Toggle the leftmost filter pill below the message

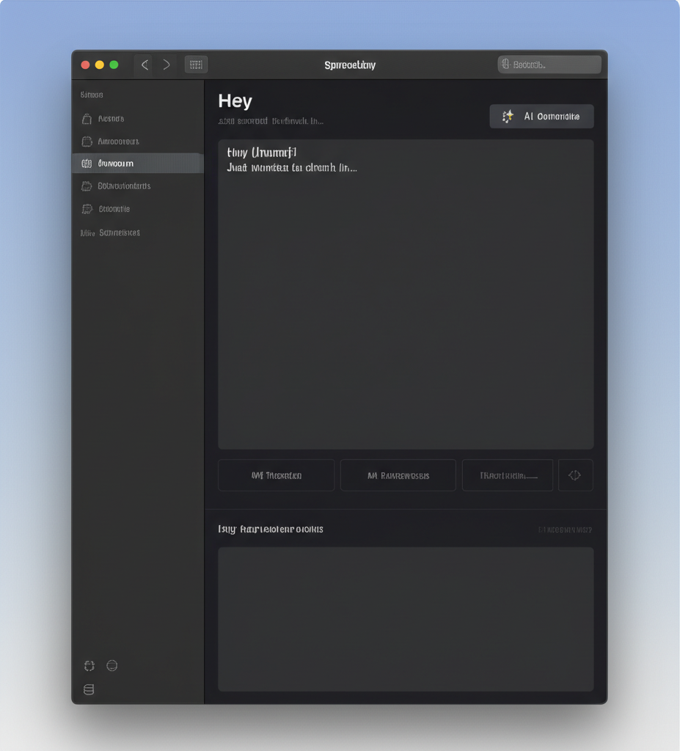pos(276,475)
